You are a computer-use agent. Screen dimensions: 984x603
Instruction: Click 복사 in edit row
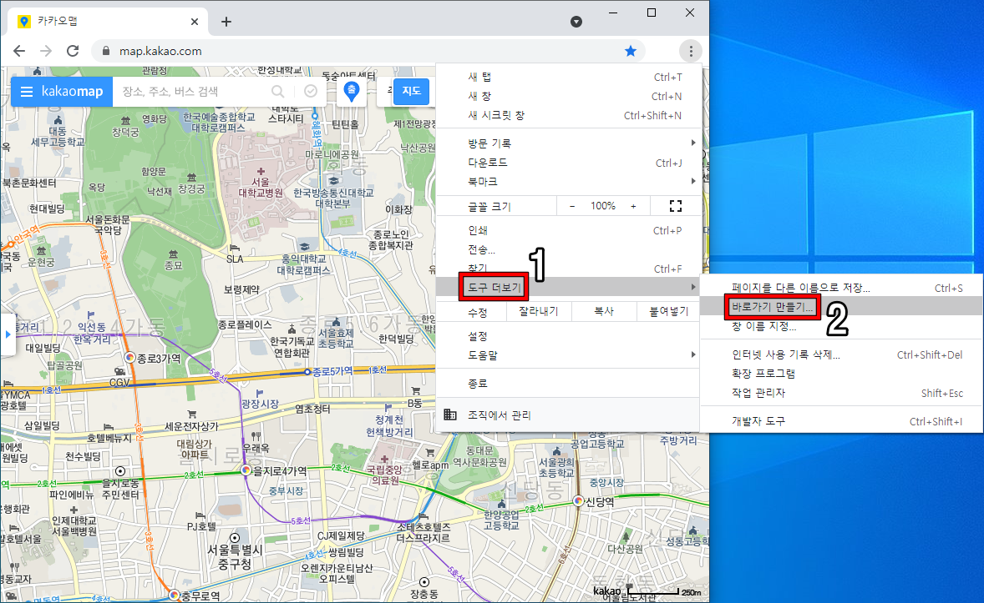604,311
